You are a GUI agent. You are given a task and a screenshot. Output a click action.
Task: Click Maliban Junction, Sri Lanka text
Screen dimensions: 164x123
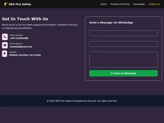tap(25, 55)
